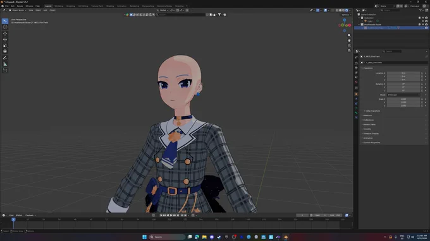Toggle the camera view icon
The image size is (430, 241).
coord(349,45)
